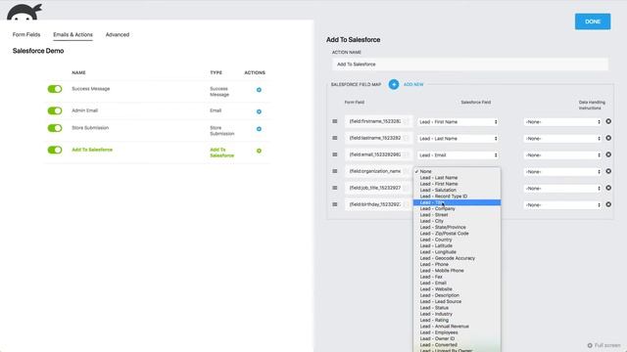Toggle off the Admin Email action
Screen dimensions: 627x352
click(55, 110)
